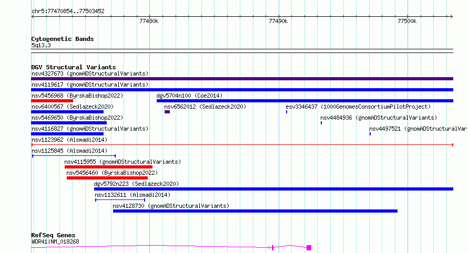The width and height of the screenshot is (468, 253).
Task: Select the red nsv5456460 variant bar
Action: pos(107,178)
